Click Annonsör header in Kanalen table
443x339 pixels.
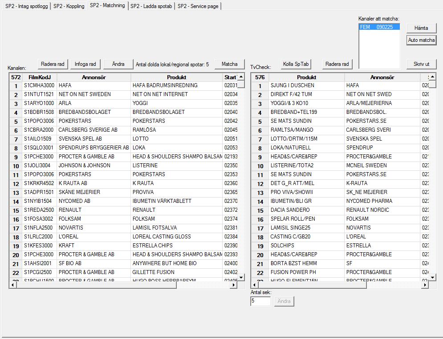tap(94, 77)
